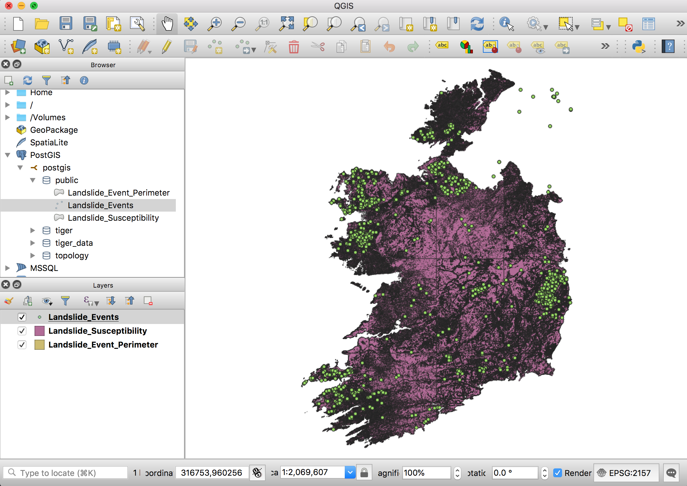Viewport: 687px width, 486px height.
Task: Add a new group in Layers panel
Action: coord(28,301)
